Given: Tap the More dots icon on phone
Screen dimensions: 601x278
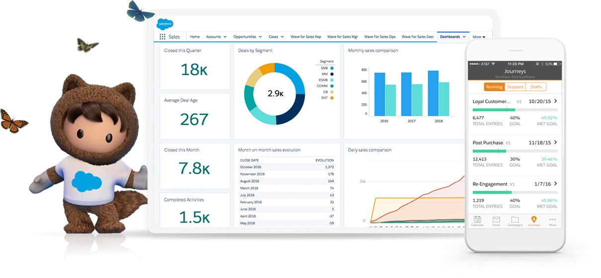Looking at the screenshot, I should [553, 220].
